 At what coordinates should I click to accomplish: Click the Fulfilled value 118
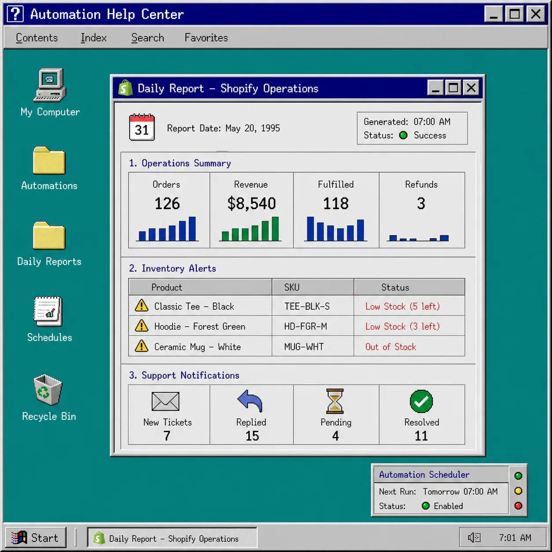(x=336, y=203)
